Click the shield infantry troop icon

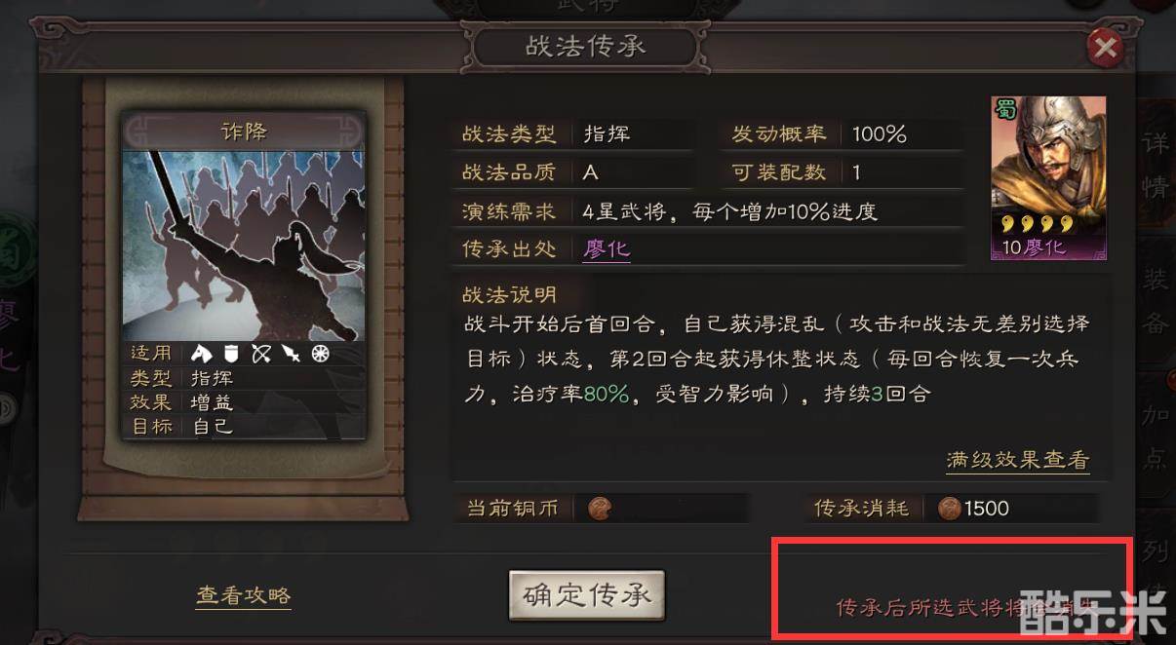(x=232, y=354)
